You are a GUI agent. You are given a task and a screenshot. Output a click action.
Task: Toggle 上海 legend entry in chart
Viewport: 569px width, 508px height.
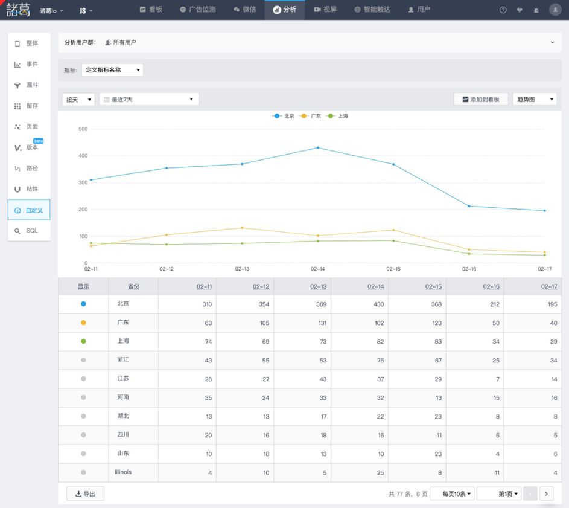pyautogui.click(x=337, y=116)
